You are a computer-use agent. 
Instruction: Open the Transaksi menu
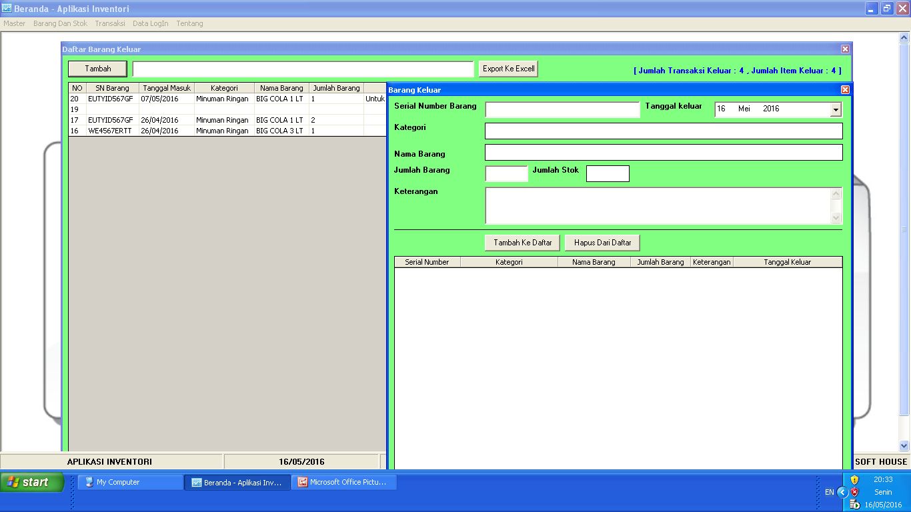[x=110, y=23]
